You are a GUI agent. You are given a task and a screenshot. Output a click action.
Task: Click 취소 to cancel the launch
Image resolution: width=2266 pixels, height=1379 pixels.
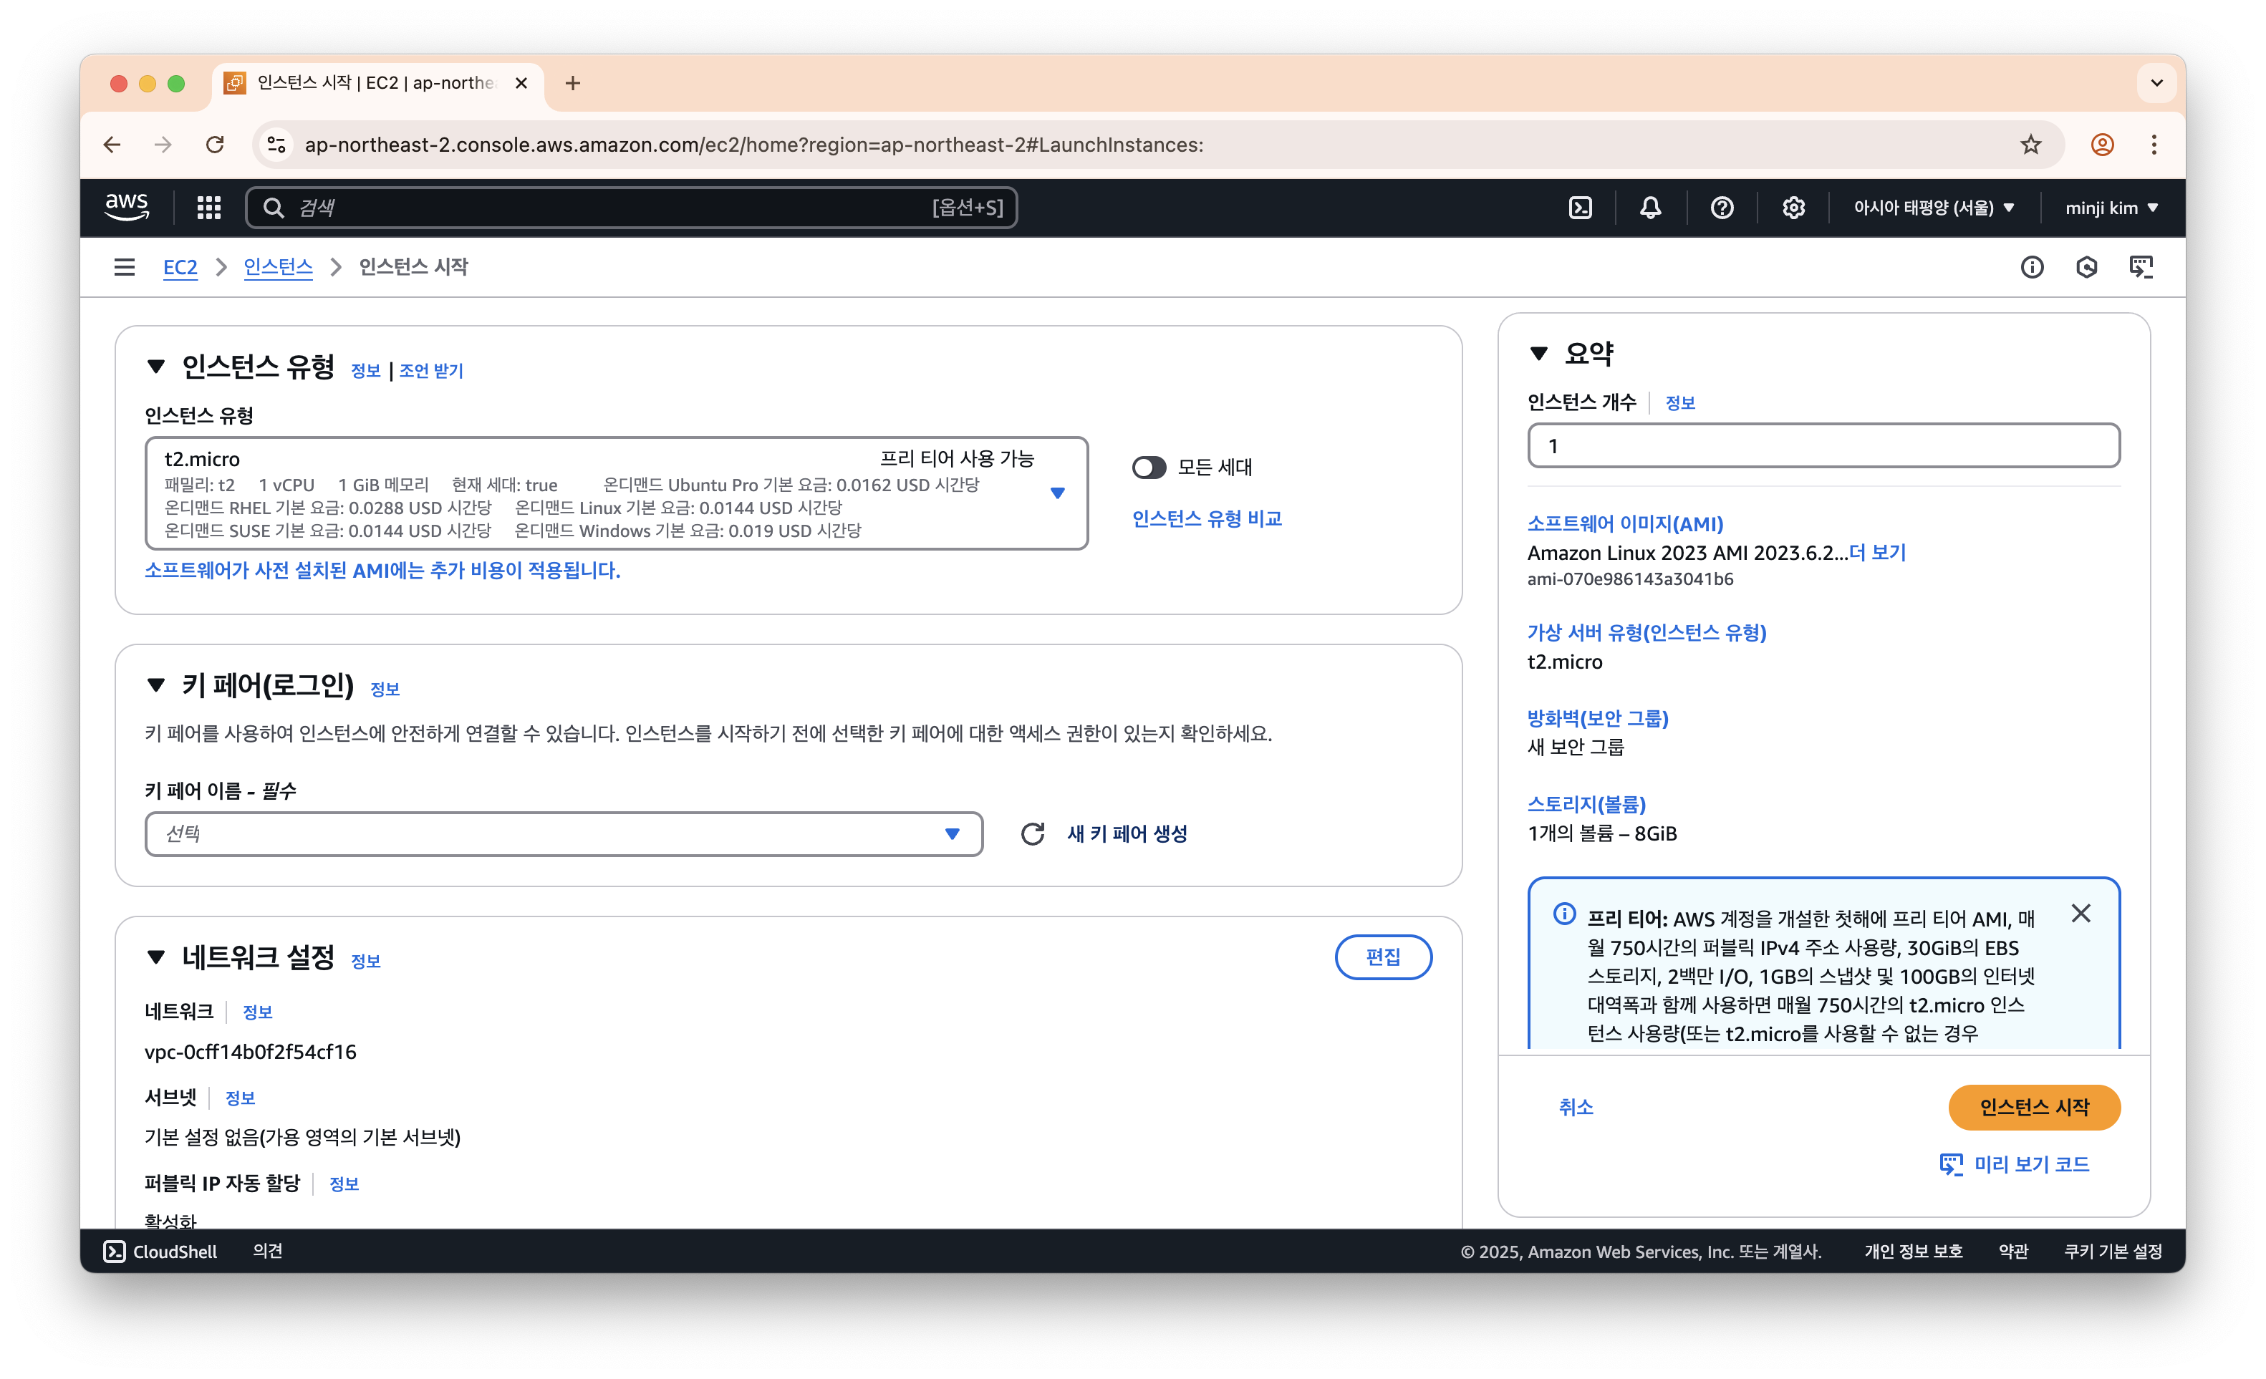[1576, 1107]
